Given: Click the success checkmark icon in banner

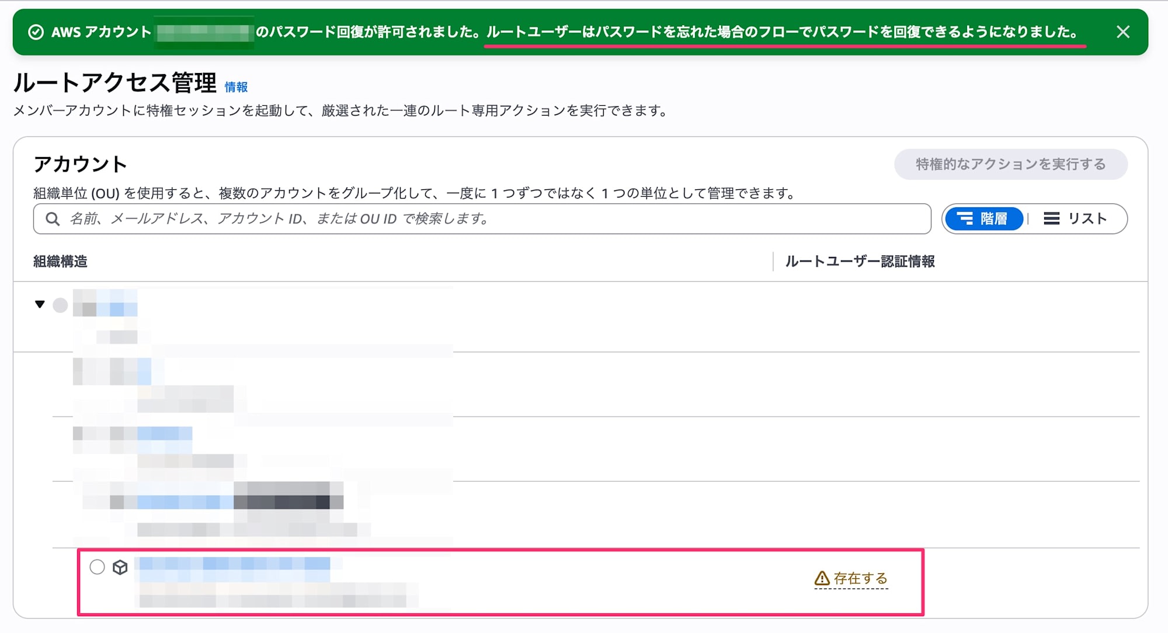Looking at the screenshot, I should point(36,32).
